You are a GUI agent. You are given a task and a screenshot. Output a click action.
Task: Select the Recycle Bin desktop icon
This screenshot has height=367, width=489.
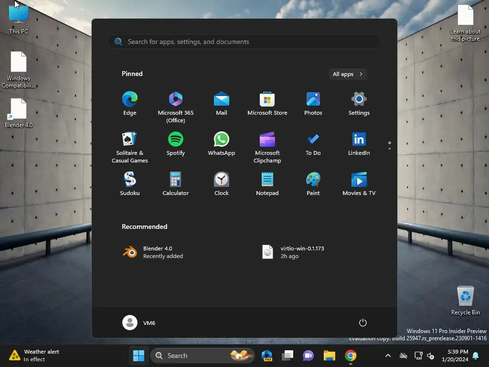pyautogui.click(x=465, y=301)
